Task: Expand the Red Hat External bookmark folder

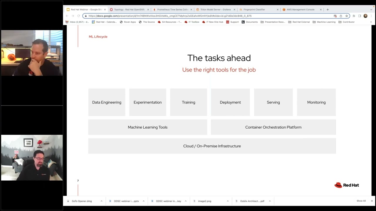Action: tap(299, 22)
